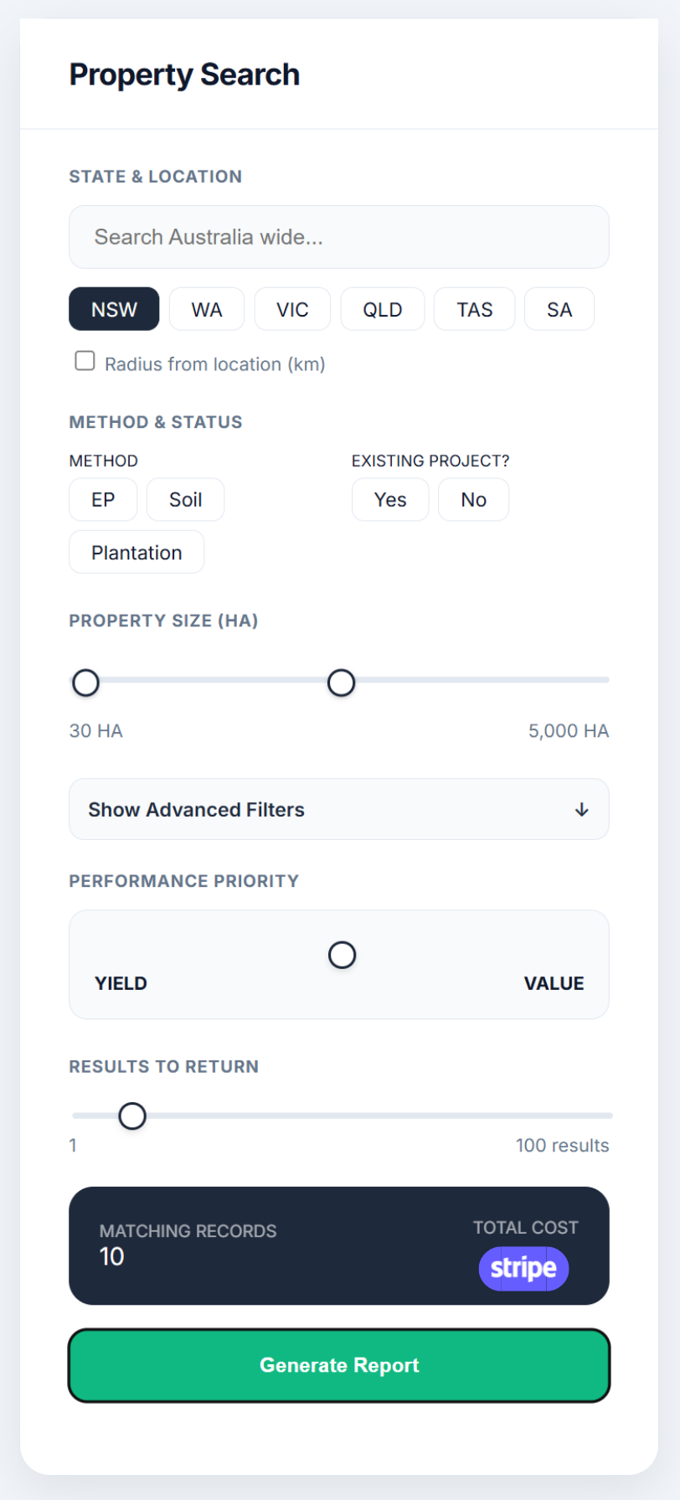Click the minimum property size slider handle
The width and height of the screenshot is (680, 1500).
pyautogui.click(x=85, y=683)
